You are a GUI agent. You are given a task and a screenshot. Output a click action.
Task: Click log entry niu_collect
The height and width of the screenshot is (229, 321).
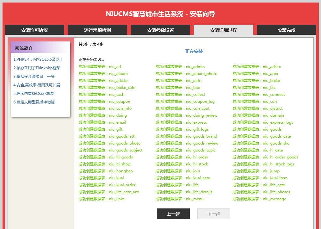coord(180,95)
